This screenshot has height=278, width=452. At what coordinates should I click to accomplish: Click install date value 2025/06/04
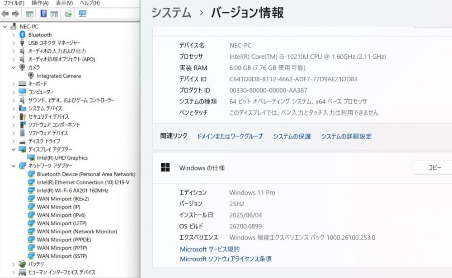pyautogui.click(x=245, y=215)
